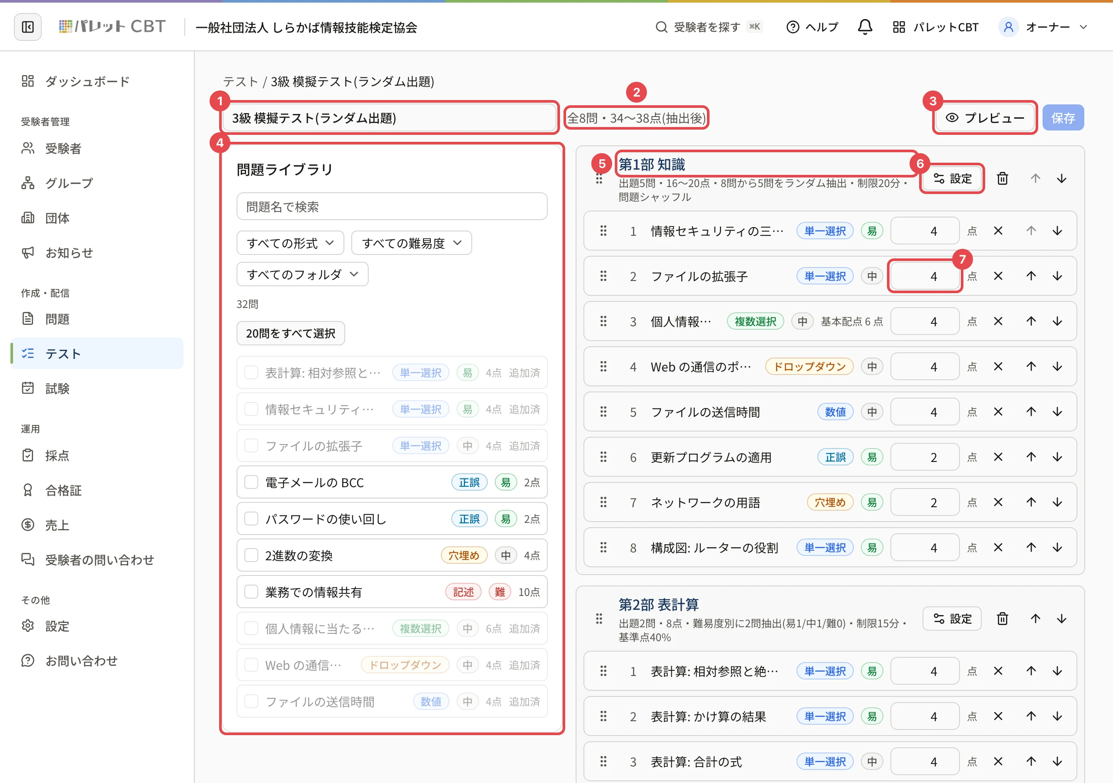Remove the 更新プログラムの適用 question
Viewport: 1113px width, 783px height.
[998, 457]
